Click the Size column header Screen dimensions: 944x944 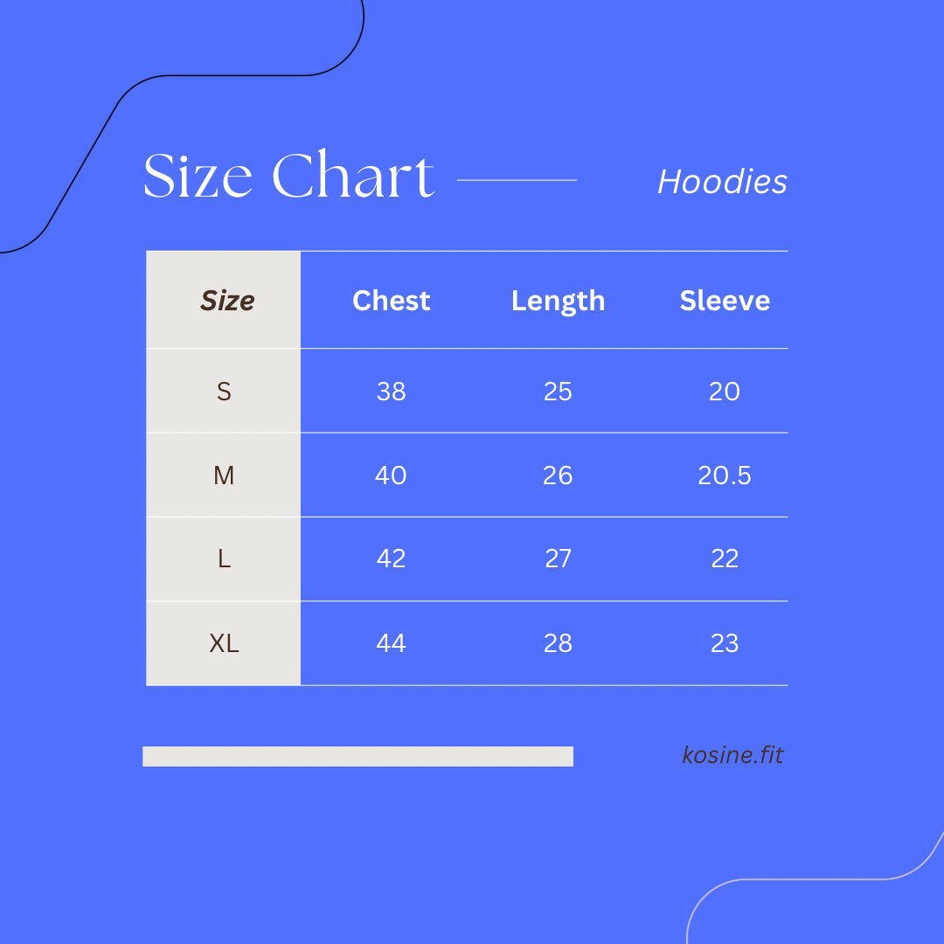click(227, 301)
